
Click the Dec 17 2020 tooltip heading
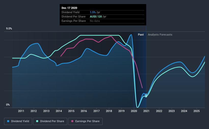69,8
